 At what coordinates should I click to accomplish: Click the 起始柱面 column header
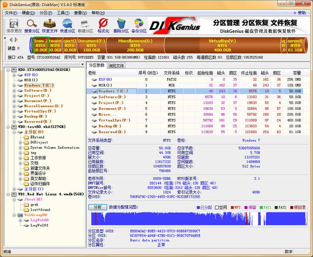pos(205,73)
